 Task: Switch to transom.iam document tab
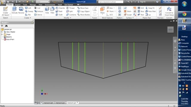pos(48,103)
